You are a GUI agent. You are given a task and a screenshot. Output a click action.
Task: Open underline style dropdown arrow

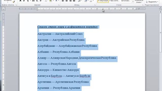point(30,1)
